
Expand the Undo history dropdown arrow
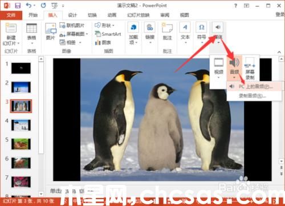(x=34, y=6)
